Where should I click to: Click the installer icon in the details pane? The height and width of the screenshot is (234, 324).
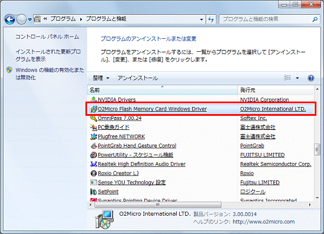[104, 219]
